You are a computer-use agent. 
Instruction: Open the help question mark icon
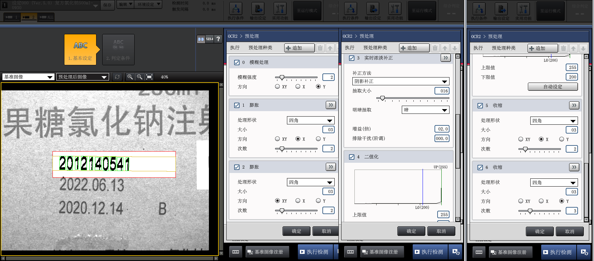click(218, 39)
